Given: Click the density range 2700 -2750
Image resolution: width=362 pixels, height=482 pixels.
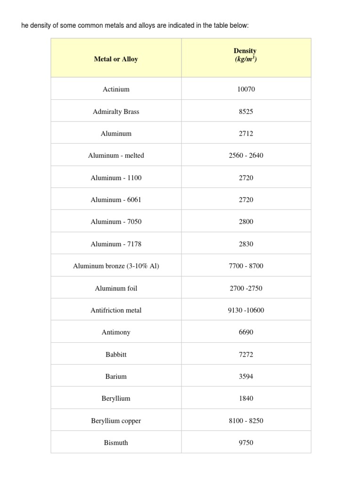Looking at the screenshot, I should (246, 288).
